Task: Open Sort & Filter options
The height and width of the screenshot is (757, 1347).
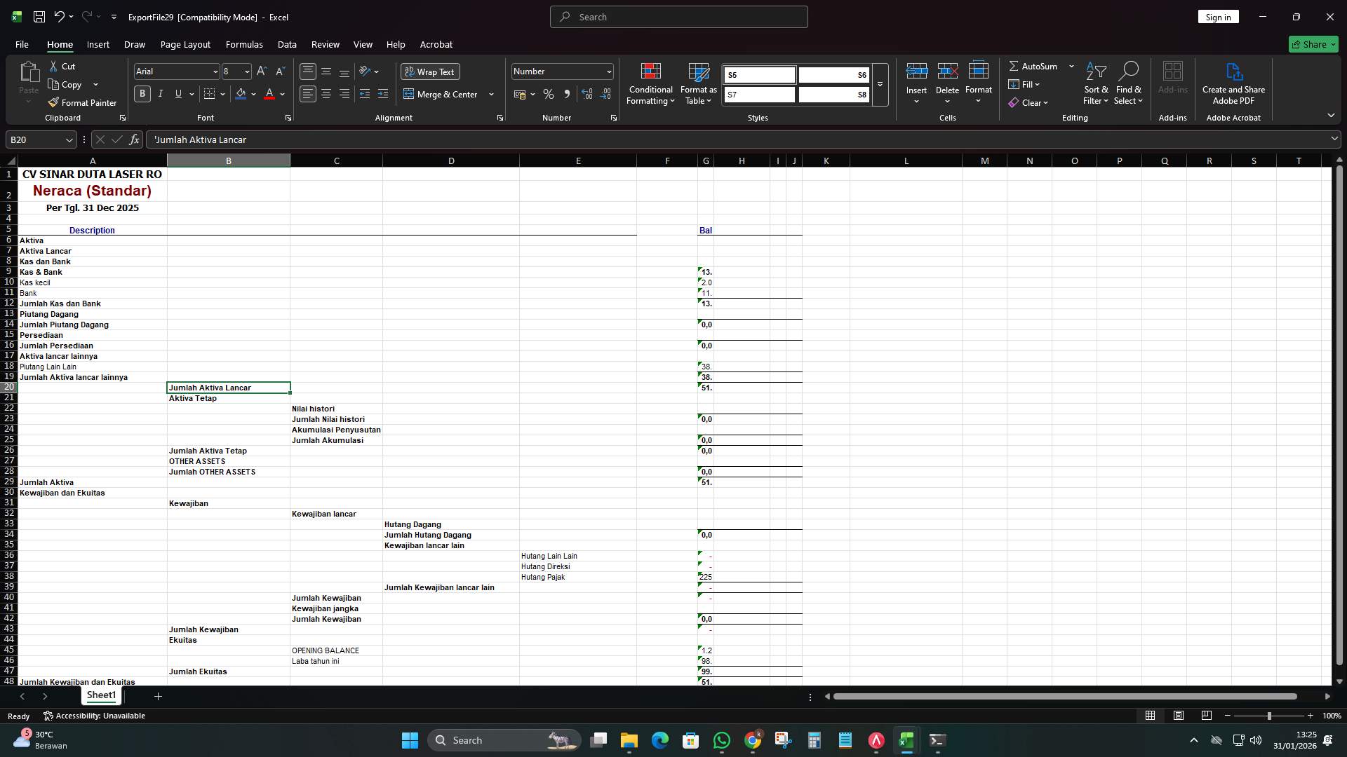Action: click(1097, 83)
